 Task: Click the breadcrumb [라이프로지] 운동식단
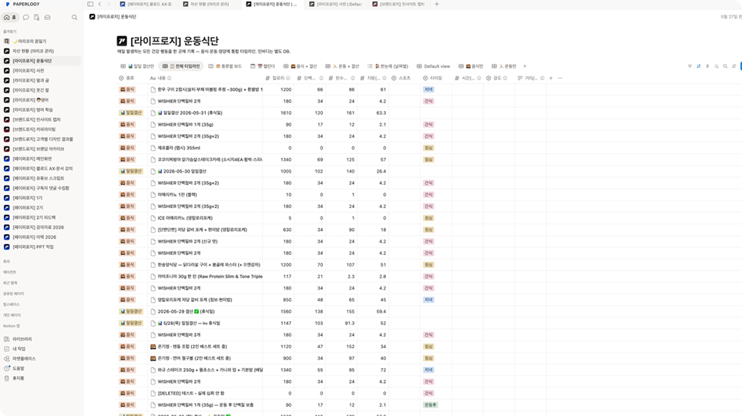click(112, 17)
